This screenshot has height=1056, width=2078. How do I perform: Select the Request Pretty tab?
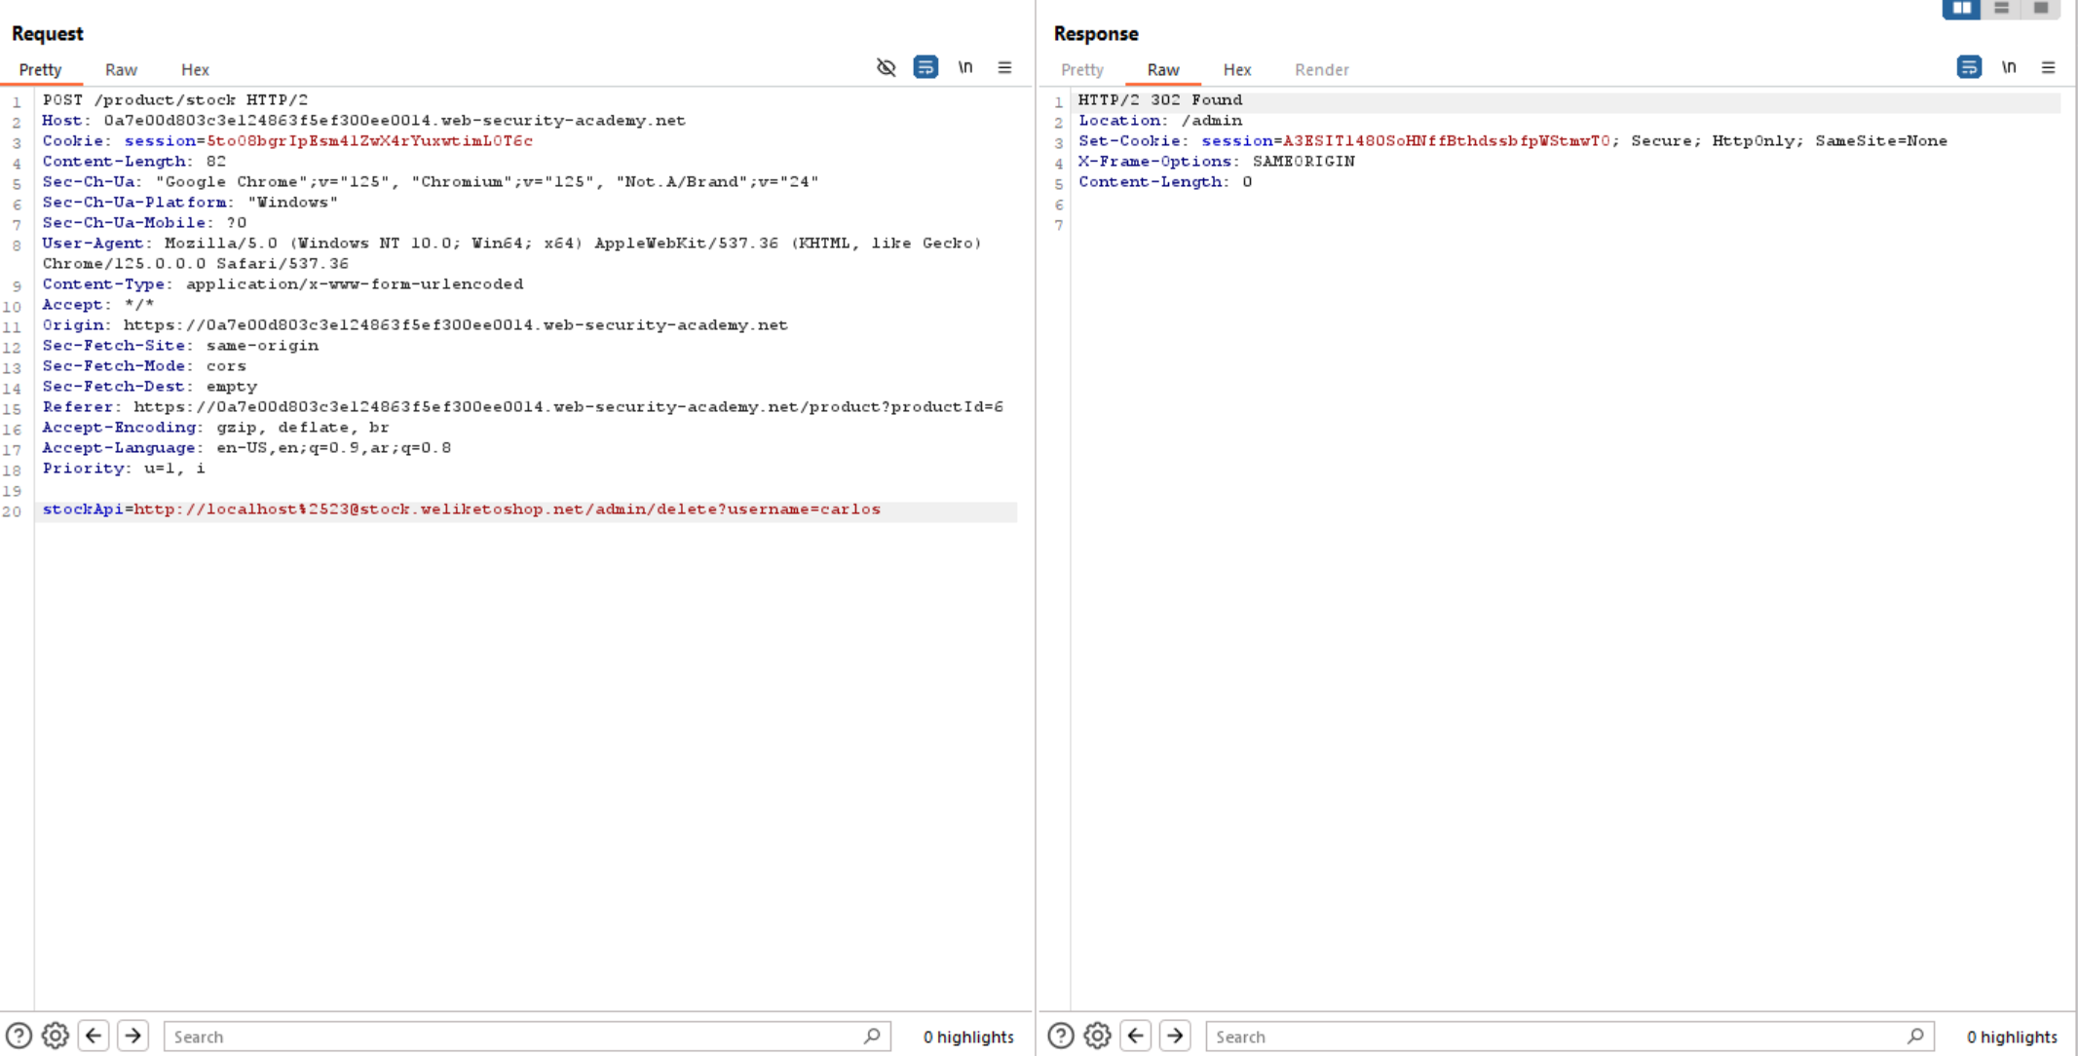tap(40, 70)
